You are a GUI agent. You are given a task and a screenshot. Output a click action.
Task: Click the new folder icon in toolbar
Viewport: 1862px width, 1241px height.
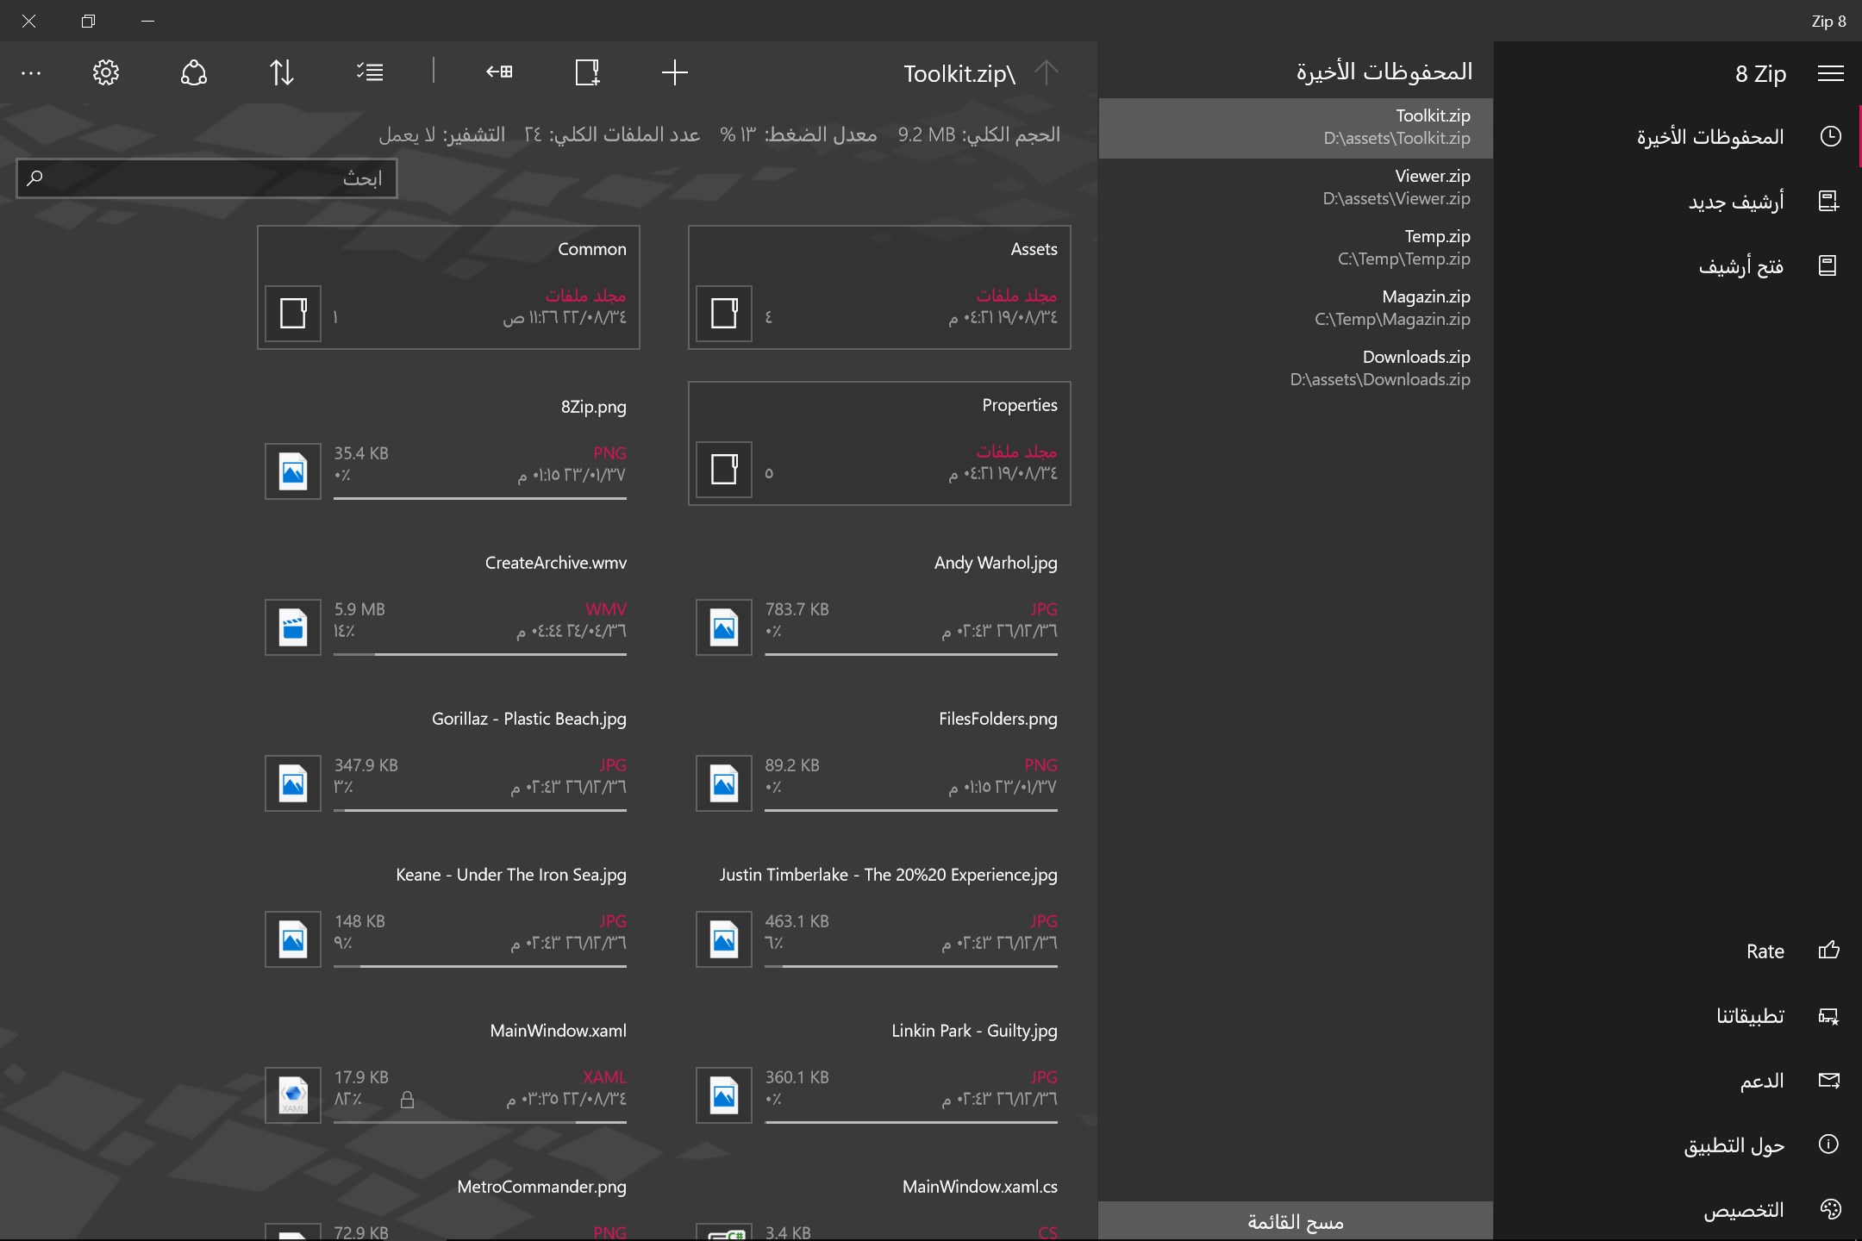click(x=587, y=72)
